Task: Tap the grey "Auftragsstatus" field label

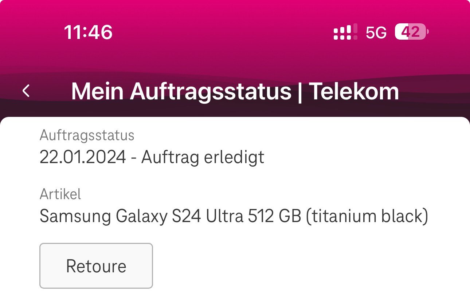Action: pos(87,135)
